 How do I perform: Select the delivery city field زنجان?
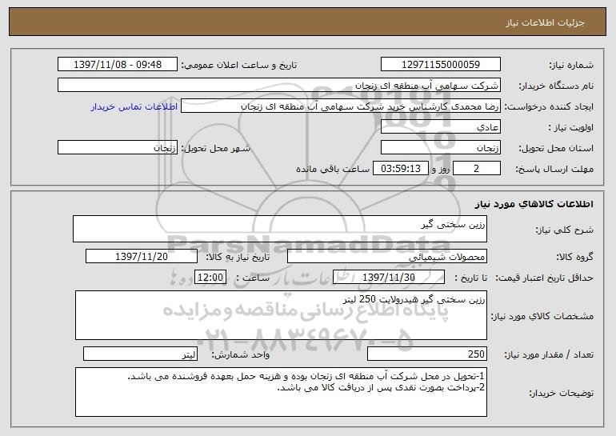(118, 148)
